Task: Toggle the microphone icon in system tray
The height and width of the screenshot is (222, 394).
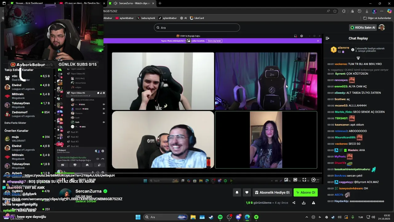Action: point(353,217)
